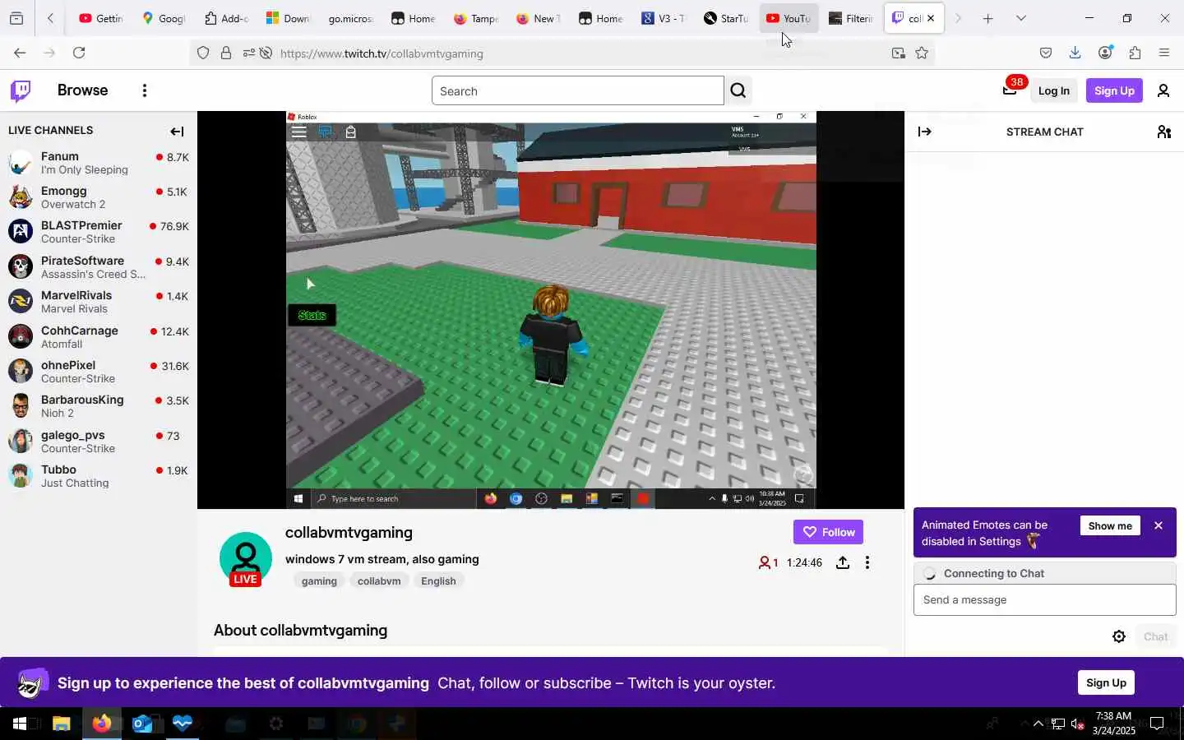
Task: Open a new browser tab
Action: 988,18
